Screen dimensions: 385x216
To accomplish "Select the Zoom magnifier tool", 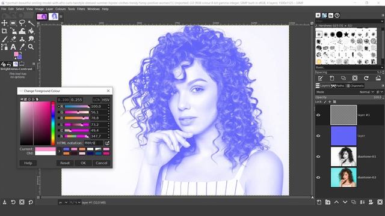I will coord(31,47).
